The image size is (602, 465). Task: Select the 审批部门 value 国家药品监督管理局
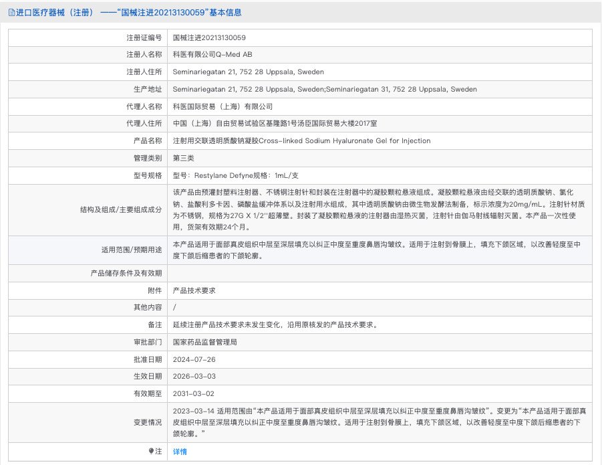coord(207,342)
